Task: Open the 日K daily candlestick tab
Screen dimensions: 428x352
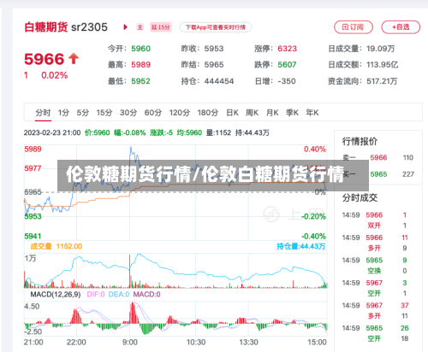Action: click(x=232, y=113)
